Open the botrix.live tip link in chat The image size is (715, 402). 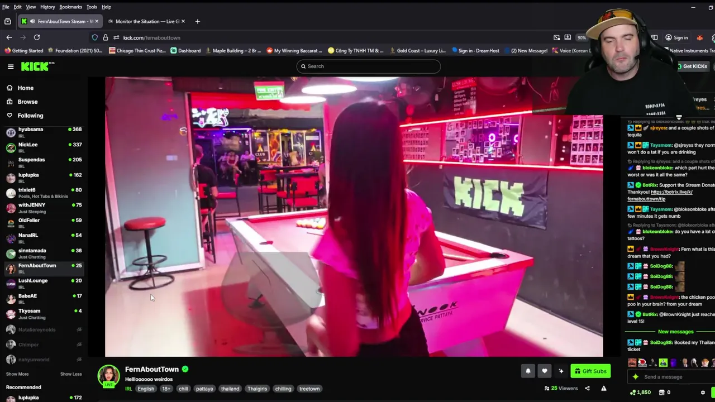tap(660, 195)
